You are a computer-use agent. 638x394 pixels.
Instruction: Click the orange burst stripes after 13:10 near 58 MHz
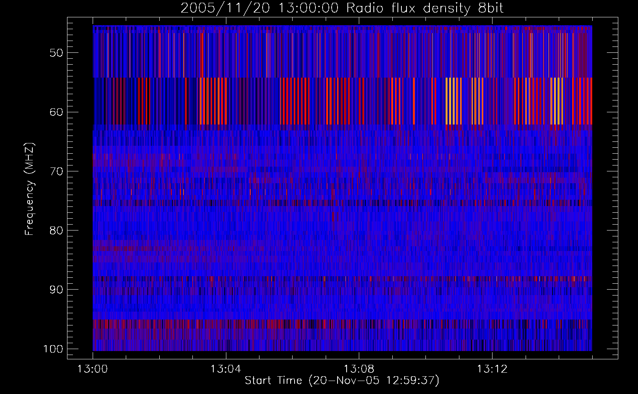point(453,101)
